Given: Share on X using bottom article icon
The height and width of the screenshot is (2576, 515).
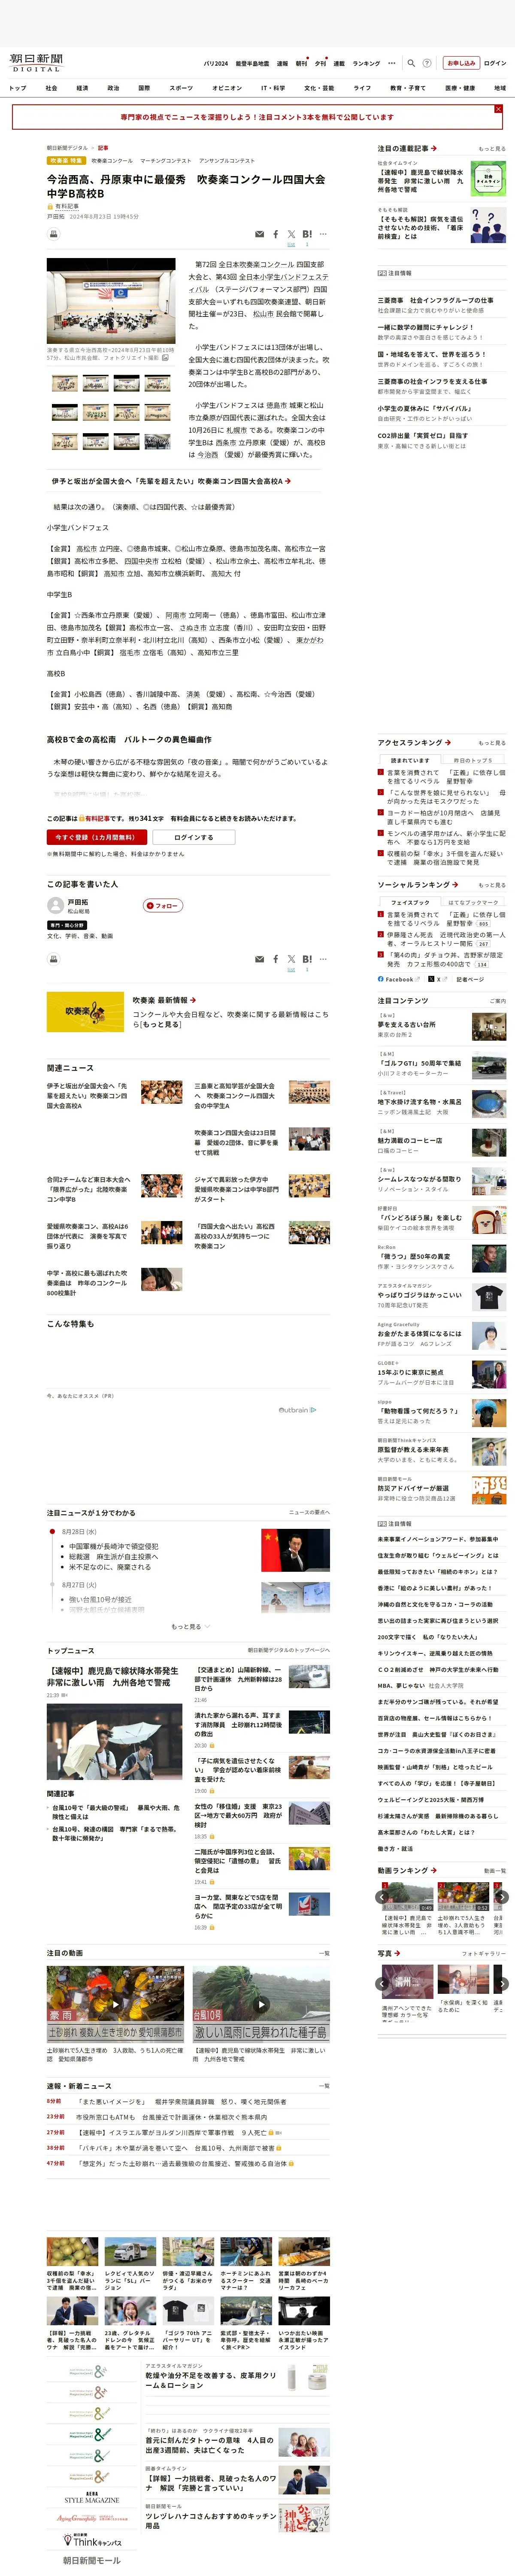Looking at the screenshot, I should (291, 959).
